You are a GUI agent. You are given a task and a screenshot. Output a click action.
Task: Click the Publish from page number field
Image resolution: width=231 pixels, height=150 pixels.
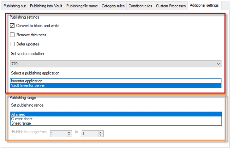[58, 134]
